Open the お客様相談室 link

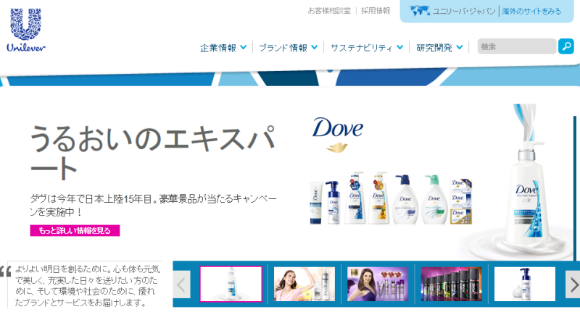coord(329,11)
